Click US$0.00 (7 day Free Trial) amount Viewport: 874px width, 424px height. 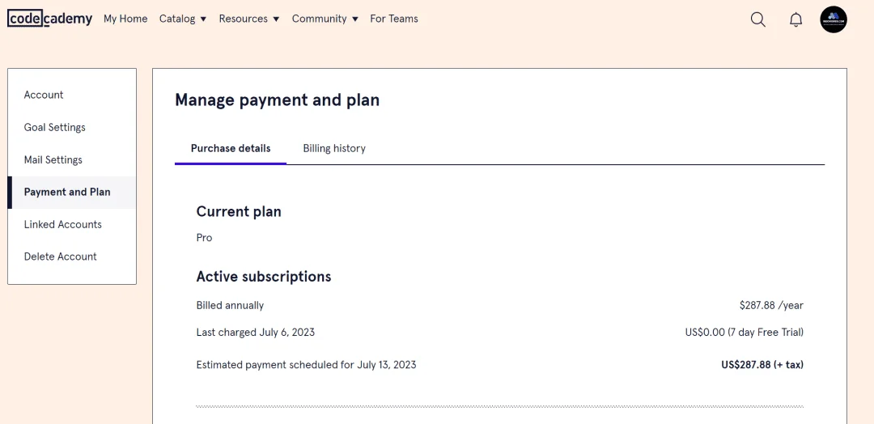(x=745, y=333)
